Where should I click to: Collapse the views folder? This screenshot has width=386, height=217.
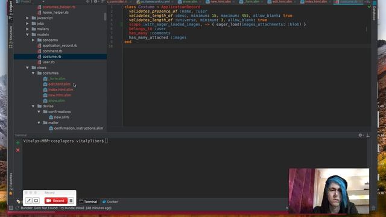[x=27, y=68]
